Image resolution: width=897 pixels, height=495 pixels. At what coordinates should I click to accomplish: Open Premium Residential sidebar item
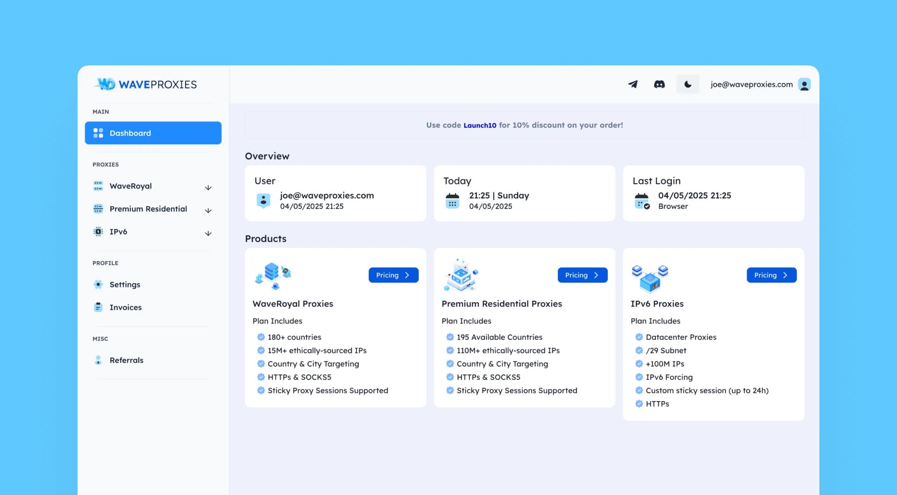(153, 209)
